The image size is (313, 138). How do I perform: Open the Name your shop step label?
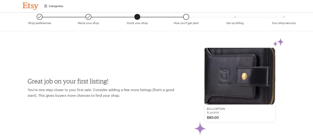[88, 23]
